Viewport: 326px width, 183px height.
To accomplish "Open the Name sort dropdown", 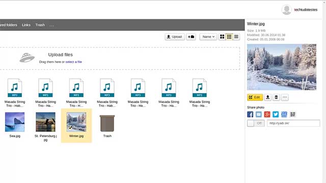I will [x=208, y=37].
